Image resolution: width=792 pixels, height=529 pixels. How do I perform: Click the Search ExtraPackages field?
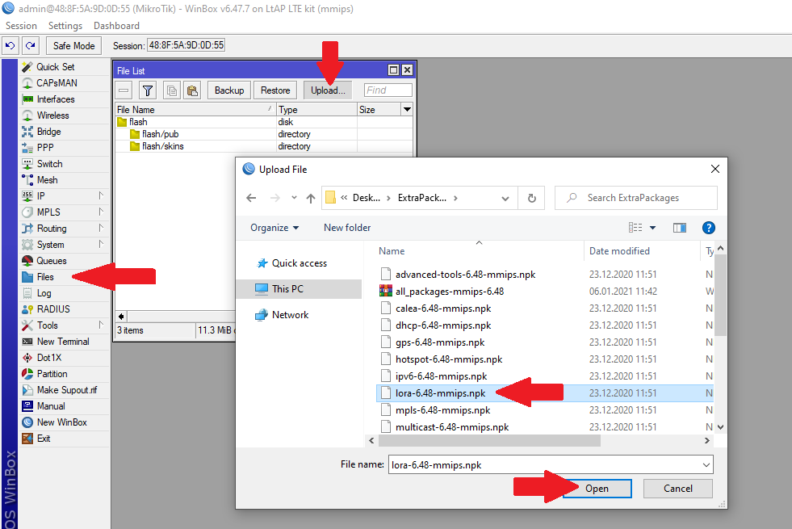point(636,198)
